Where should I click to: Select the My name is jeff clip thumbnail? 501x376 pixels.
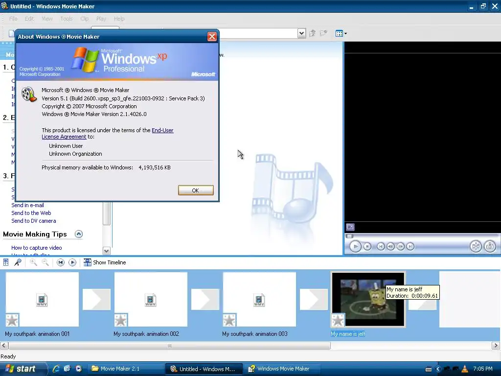pos(368,299)
